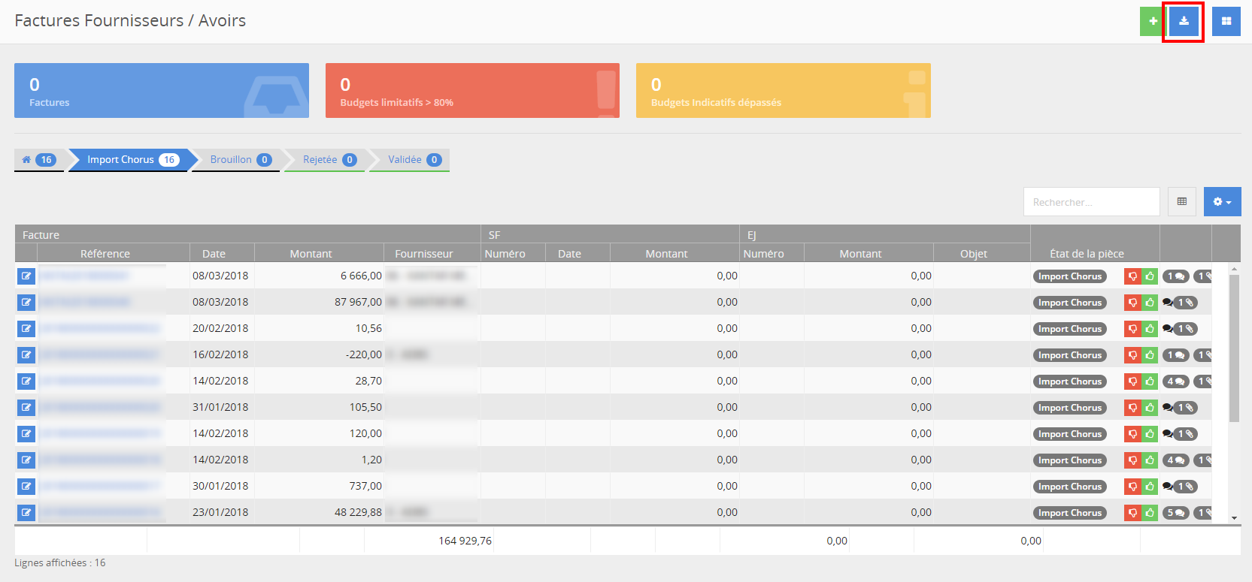Open edit icon for 6 666,00 invoice row

26,276
